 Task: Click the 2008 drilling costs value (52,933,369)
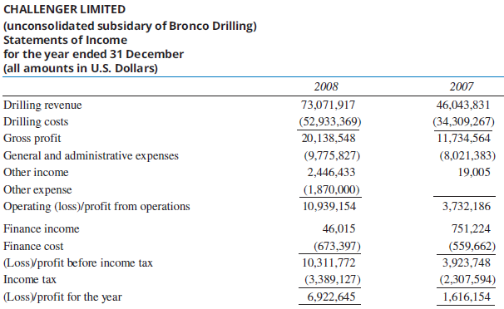tap(330, 121)
